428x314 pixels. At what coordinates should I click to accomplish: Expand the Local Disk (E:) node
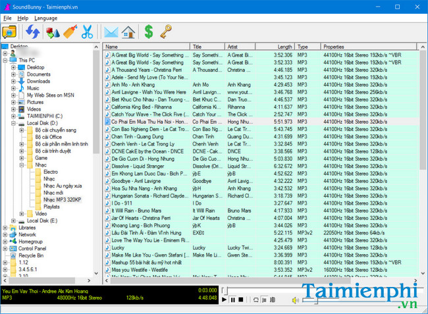[13, 221]
